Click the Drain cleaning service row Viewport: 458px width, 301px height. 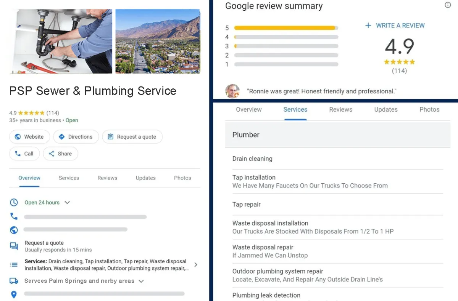click(338, 159)
